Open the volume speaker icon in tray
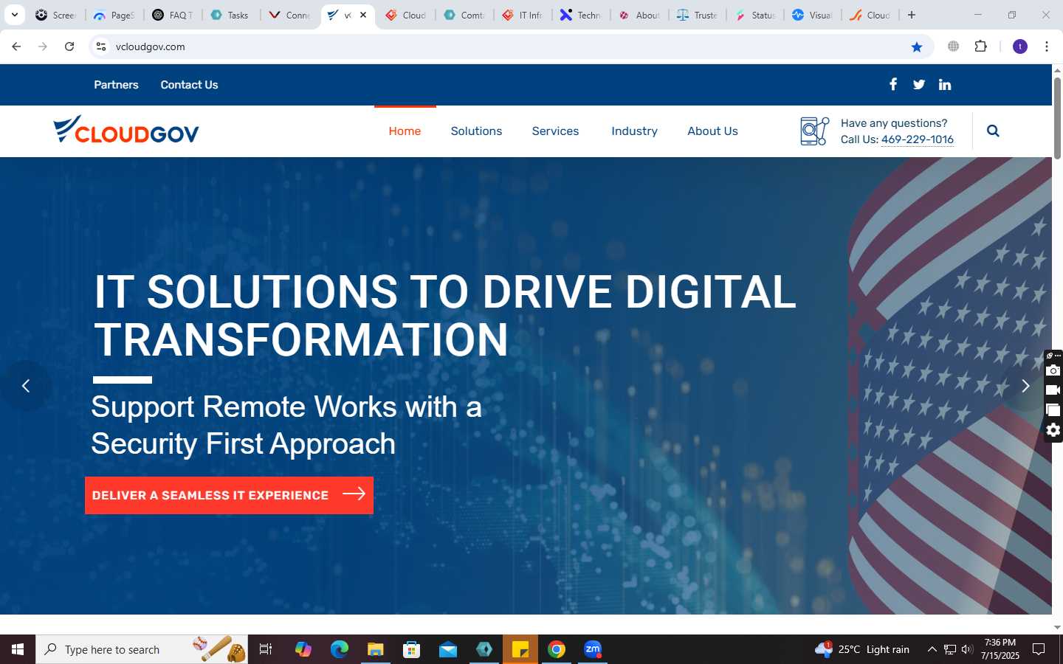1063x664 pixels. pyautogui.click(x=967, y=649)
